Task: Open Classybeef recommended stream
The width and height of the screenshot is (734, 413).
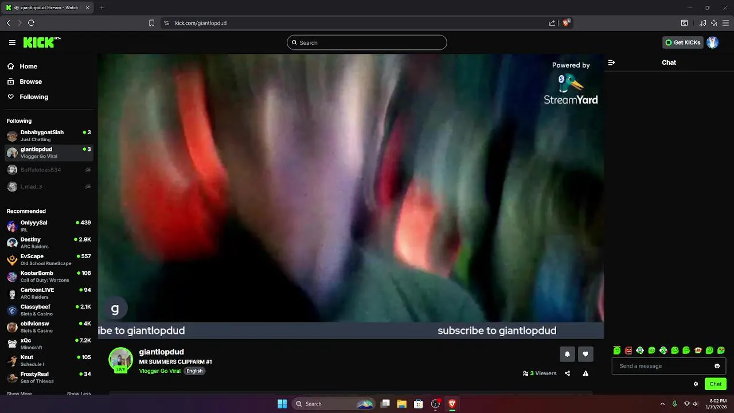Action: [x=49, y=310]
